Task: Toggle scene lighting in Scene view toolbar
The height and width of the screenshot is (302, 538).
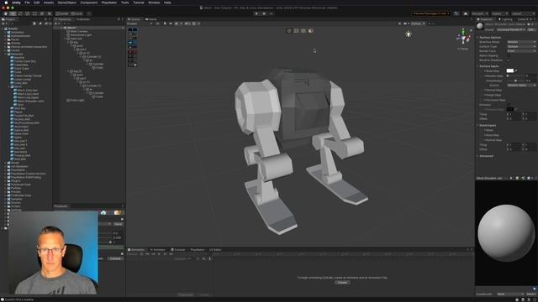Action: [165, 23]
